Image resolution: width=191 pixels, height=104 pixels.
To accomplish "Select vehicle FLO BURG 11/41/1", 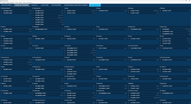I will (x=104, y=29).
